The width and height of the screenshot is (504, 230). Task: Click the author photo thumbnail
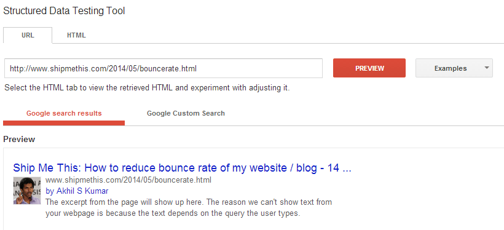(x=27, y=191)
